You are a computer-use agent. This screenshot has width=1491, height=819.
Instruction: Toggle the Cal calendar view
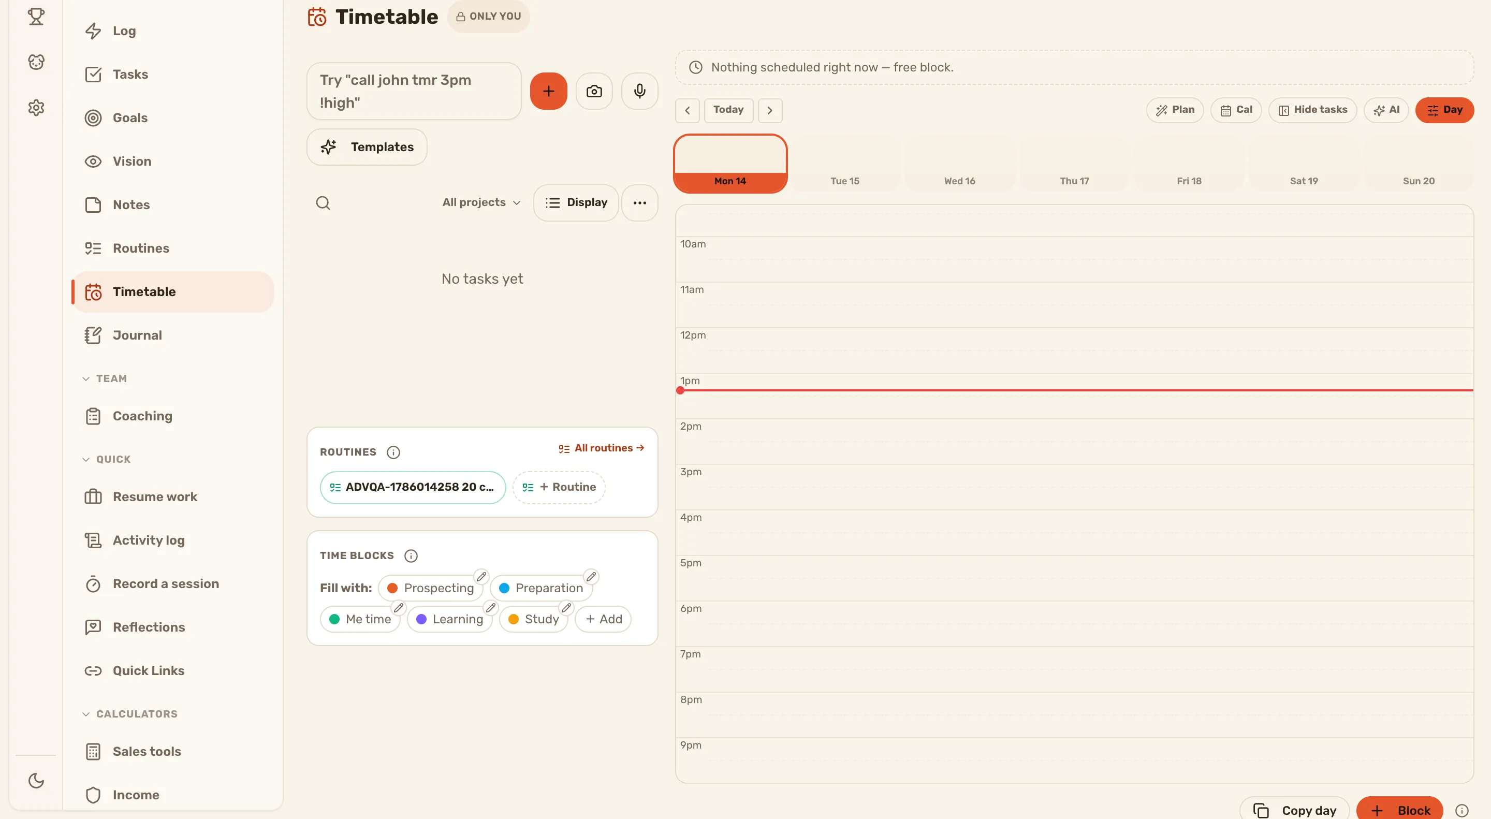[1236, 110]
